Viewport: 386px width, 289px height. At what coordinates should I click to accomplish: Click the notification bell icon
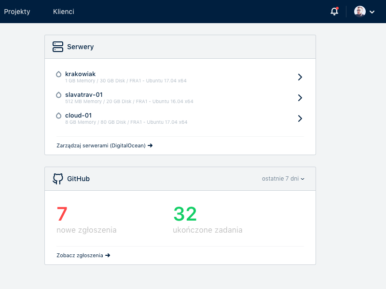point(334,12)
